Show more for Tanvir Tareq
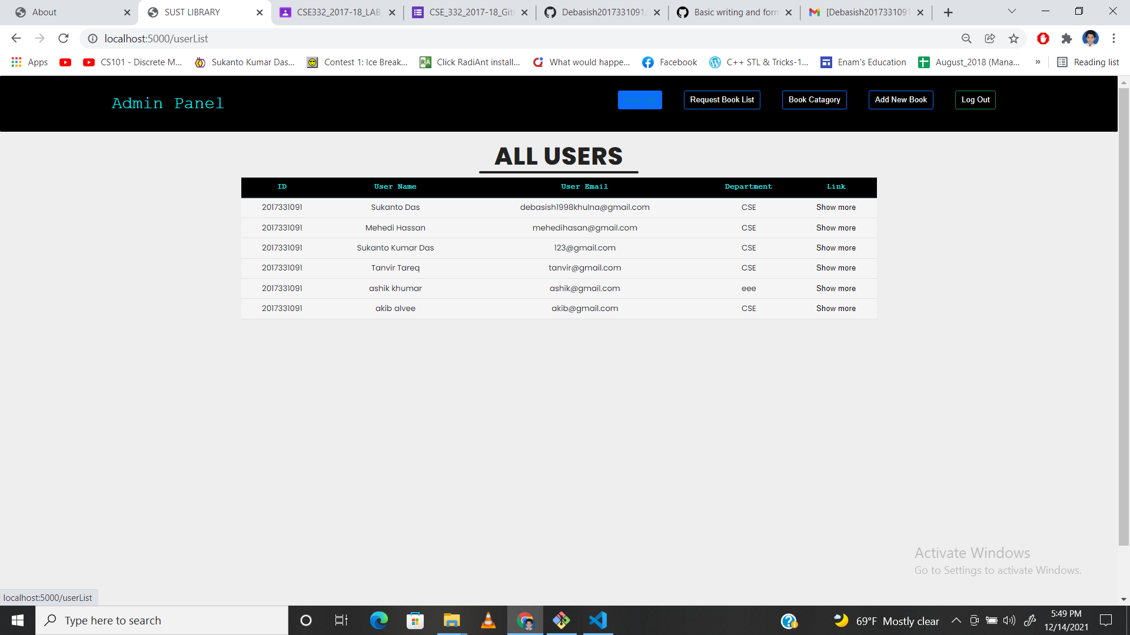 pyautogui.click(x=836, y=268)
